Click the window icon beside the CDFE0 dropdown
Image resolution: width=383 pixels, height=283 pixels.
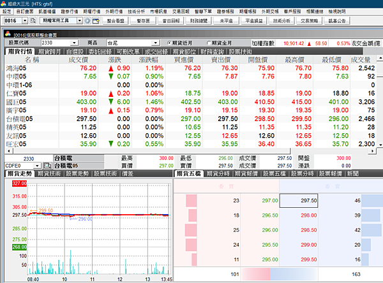pos(47,166)
